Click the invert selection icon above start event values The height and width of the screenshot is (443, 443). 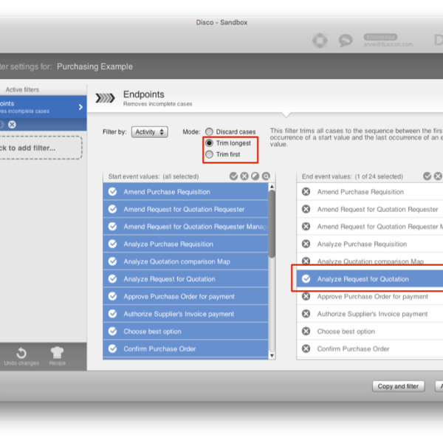[255, 176]
